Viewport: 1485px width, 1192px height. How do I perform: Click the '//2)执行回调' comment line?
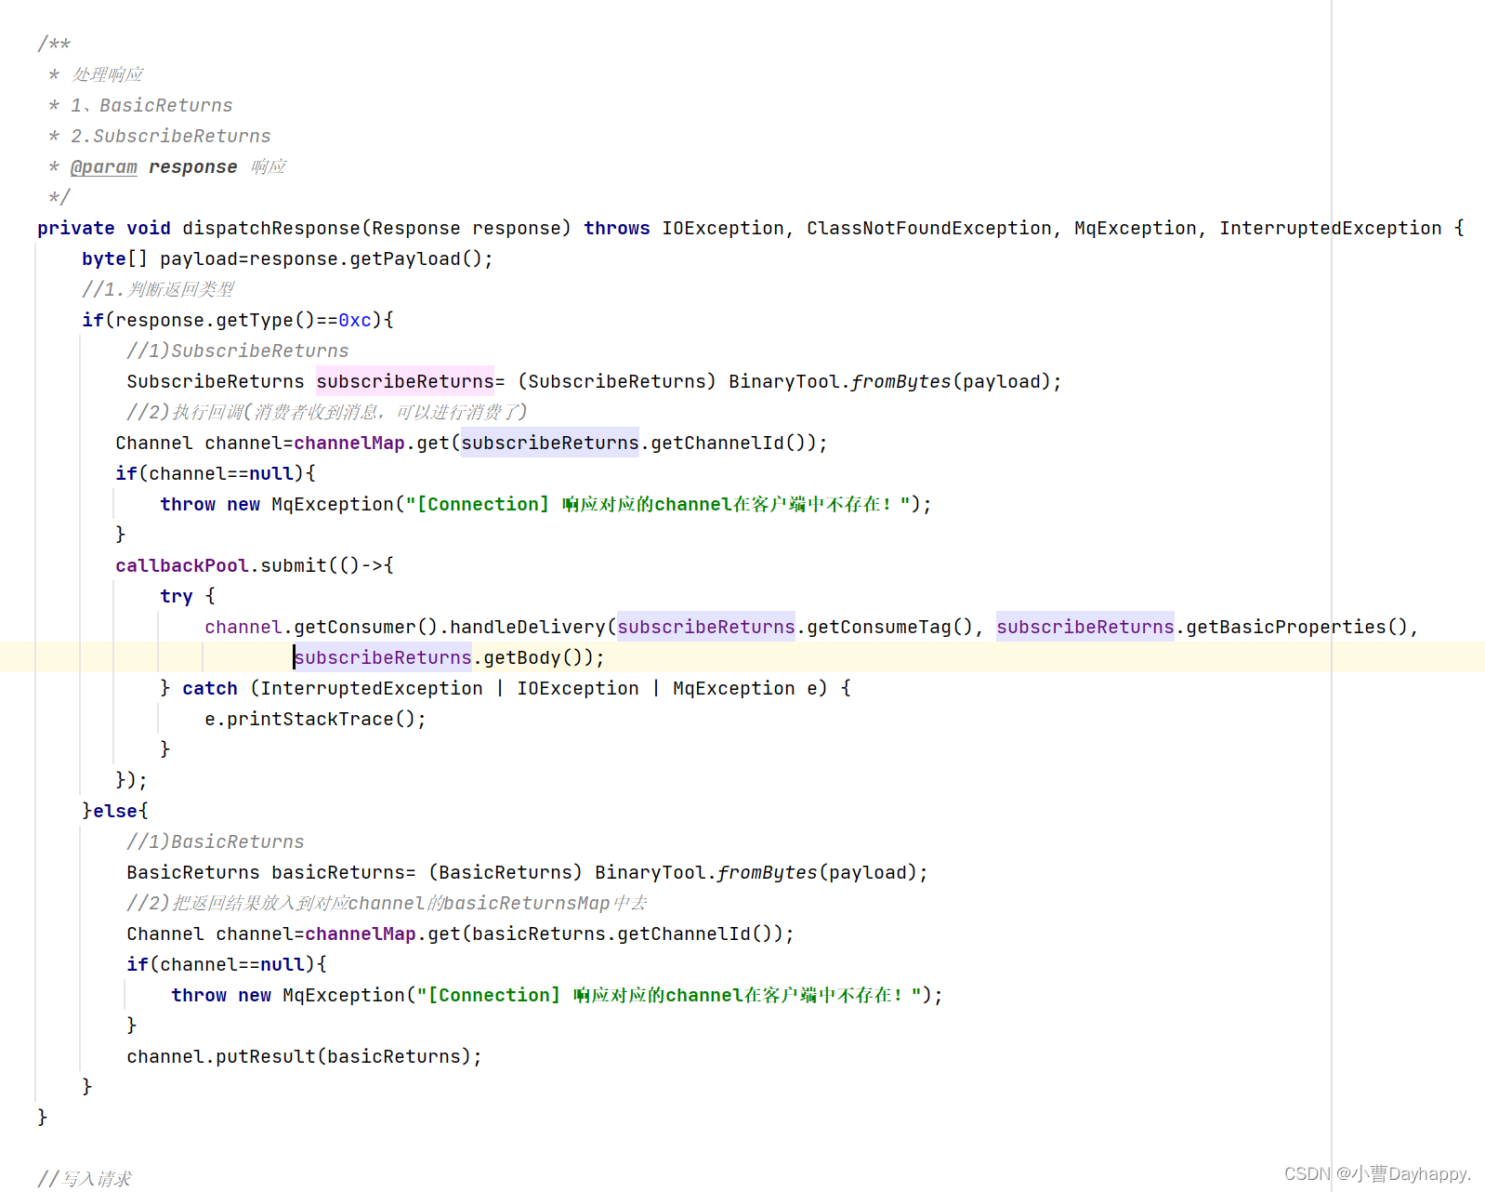coord(327,412)
